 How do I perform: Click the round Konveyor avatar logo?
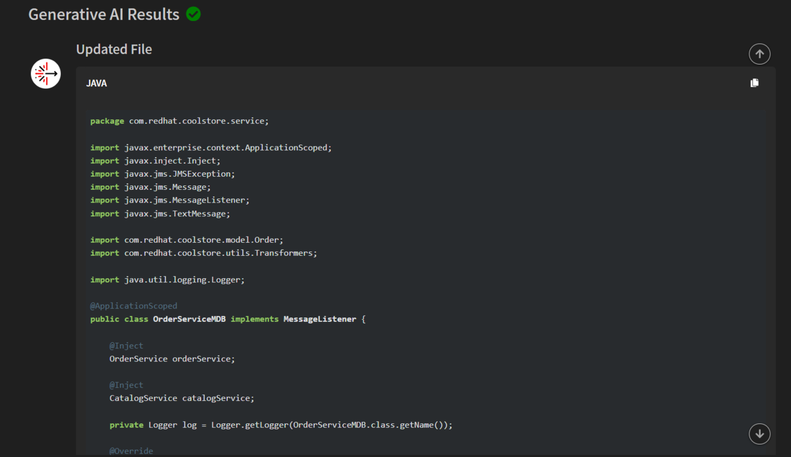click(46, 73)
